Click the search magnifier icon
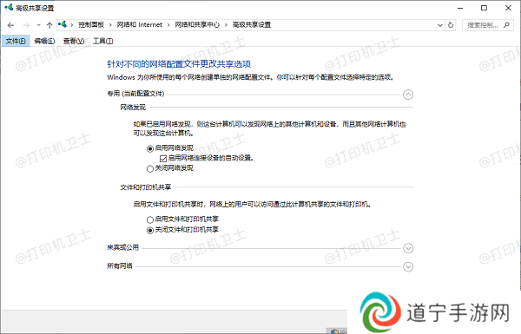This screenshot has width=521, height=334. (506, 25)
